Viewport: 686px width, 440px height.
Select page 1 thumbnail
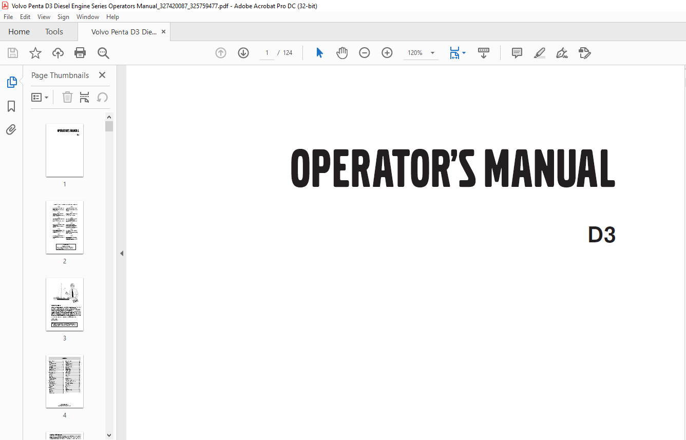(x=65, y=150)
